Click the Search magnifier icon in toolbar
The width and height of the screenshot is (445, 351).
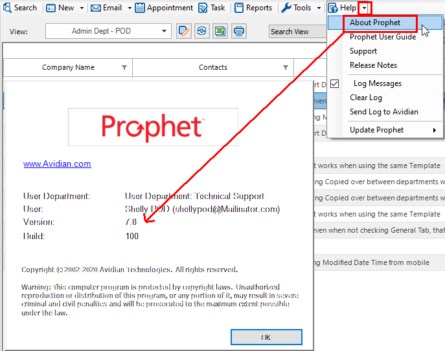pyautogui.click(x=7, y=8)
